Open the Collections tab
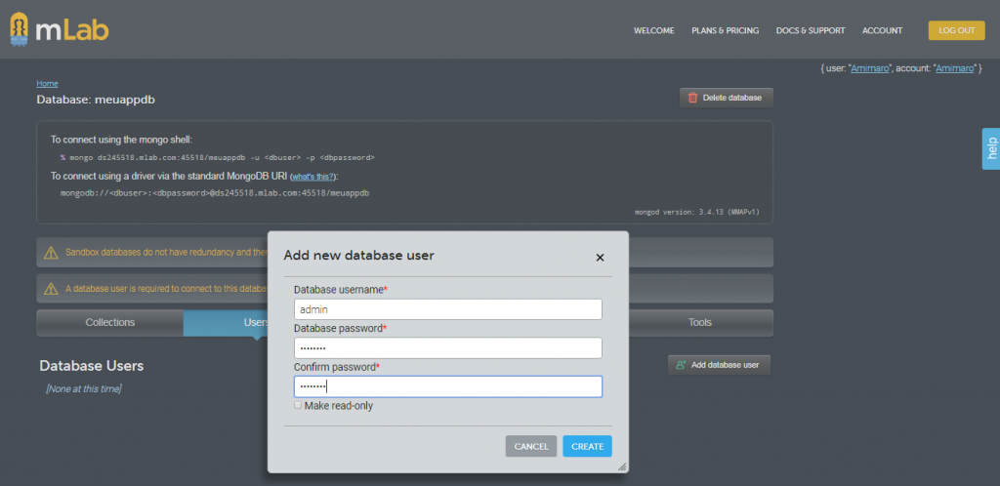The image size is (1000, 486). (x=109, y=322)
